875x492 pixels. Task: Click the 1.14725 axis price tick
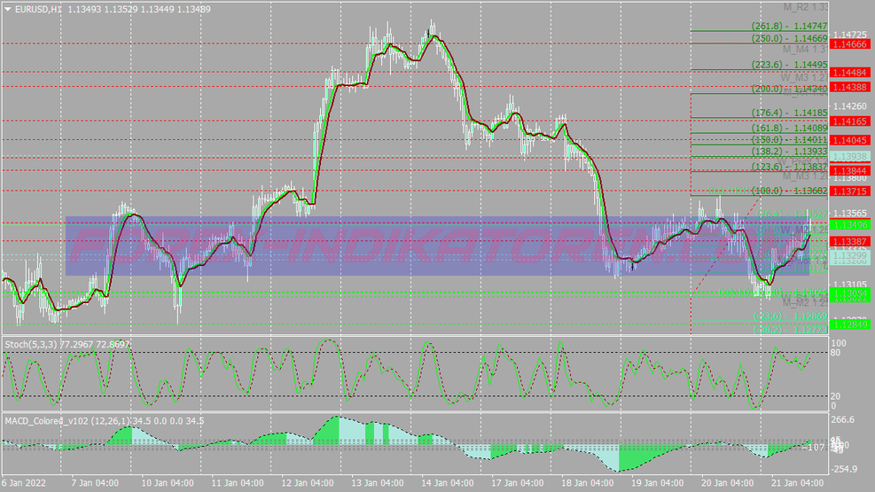click(850, 35)
